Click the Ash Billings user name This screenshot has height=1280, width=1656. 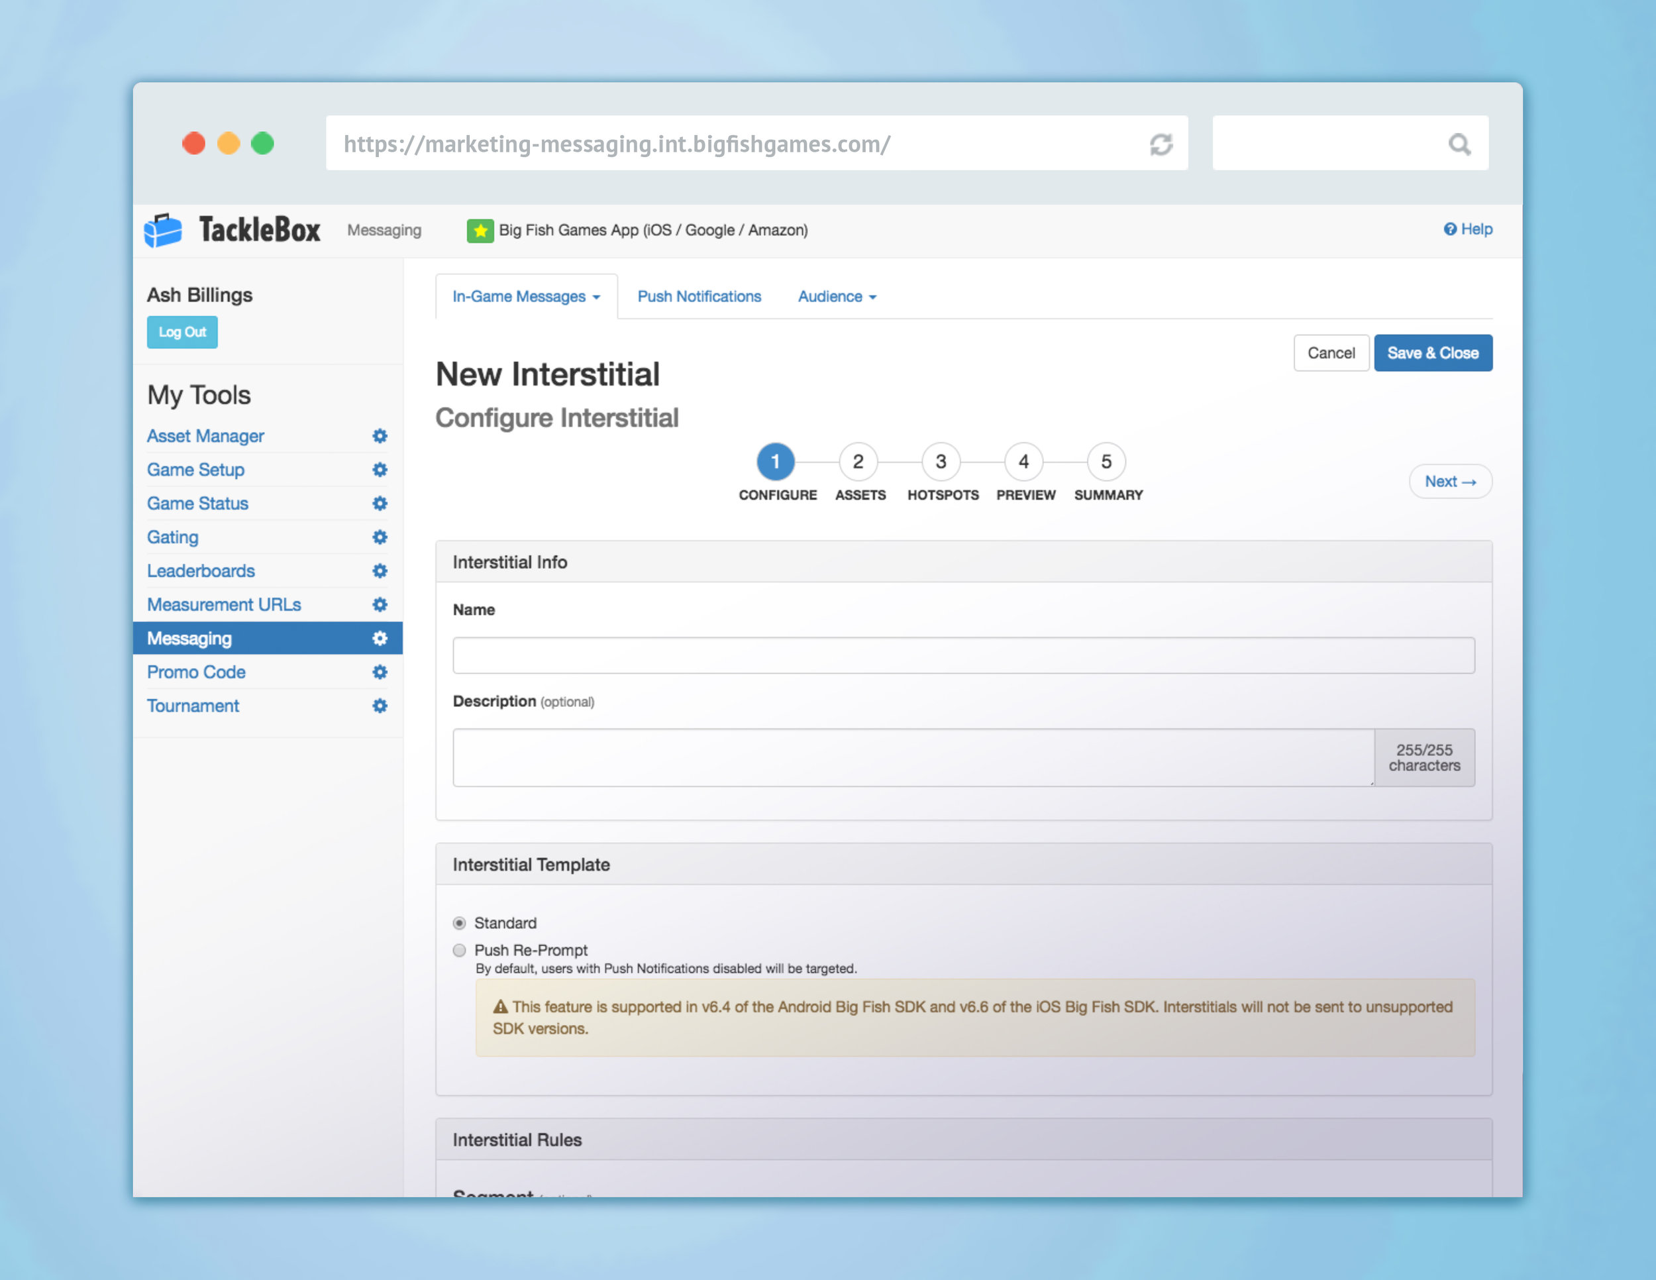pos(199,295)
